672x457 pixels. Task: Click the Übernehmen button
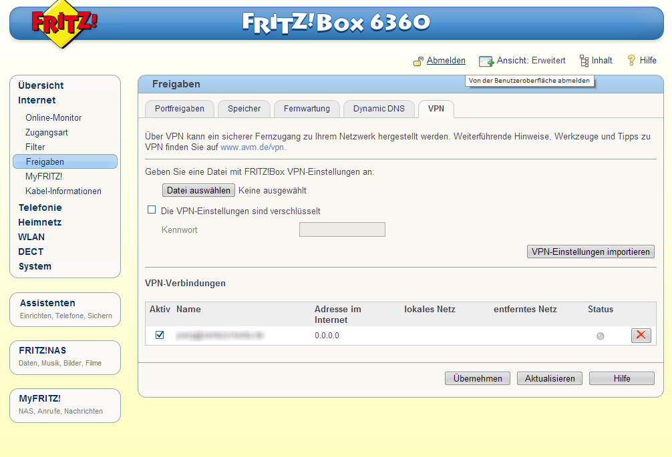[x=478, y=378]
